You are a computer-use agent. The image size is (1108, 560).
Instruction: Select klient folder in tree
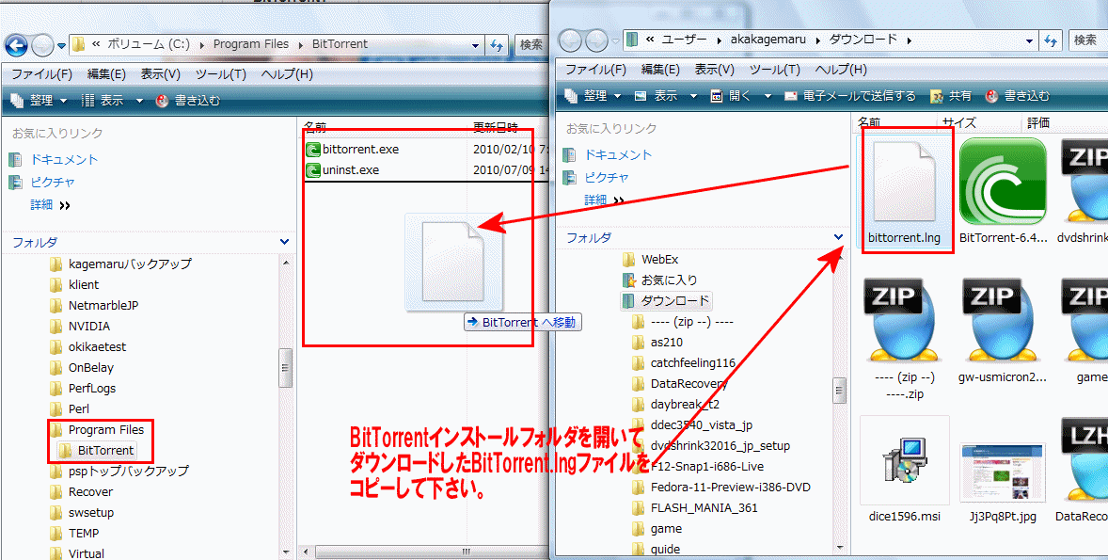pyautogui.click(x=75, y=285)
